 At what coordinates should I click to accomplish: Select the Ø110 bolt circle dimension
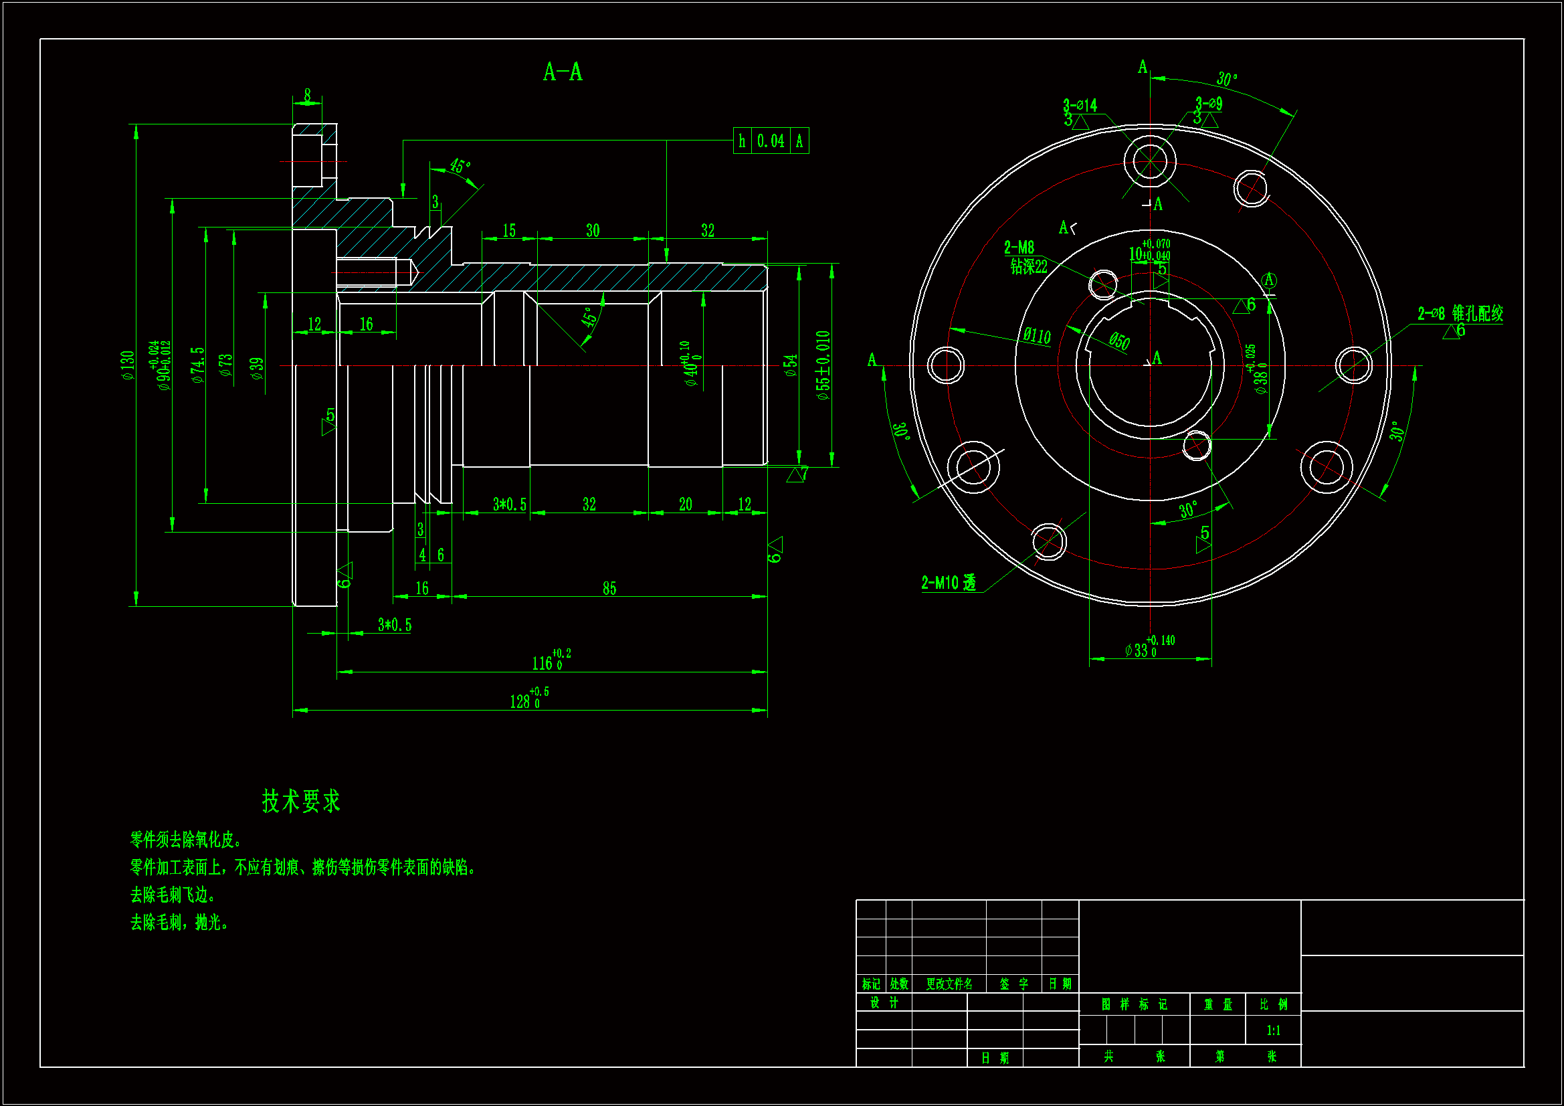(1037, 335)
